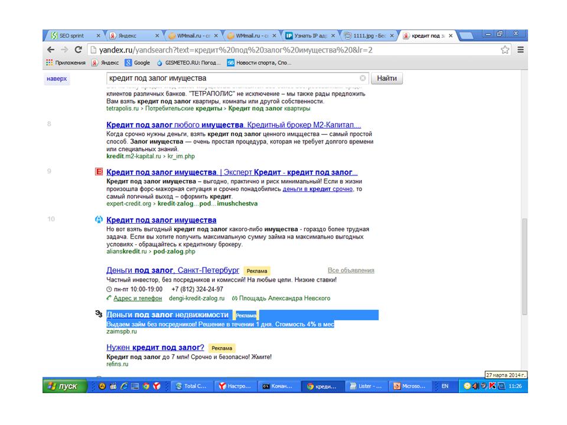Click the Все объявления link

coord(351,270)
